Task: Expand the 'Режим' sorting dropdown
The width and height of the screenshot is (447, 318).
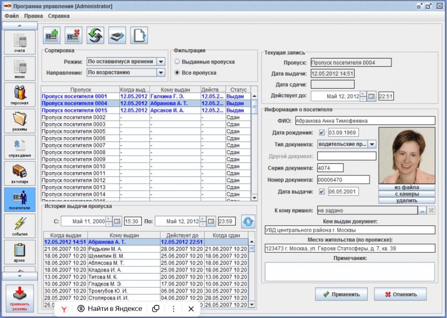Action: click(x=161, y=62)
